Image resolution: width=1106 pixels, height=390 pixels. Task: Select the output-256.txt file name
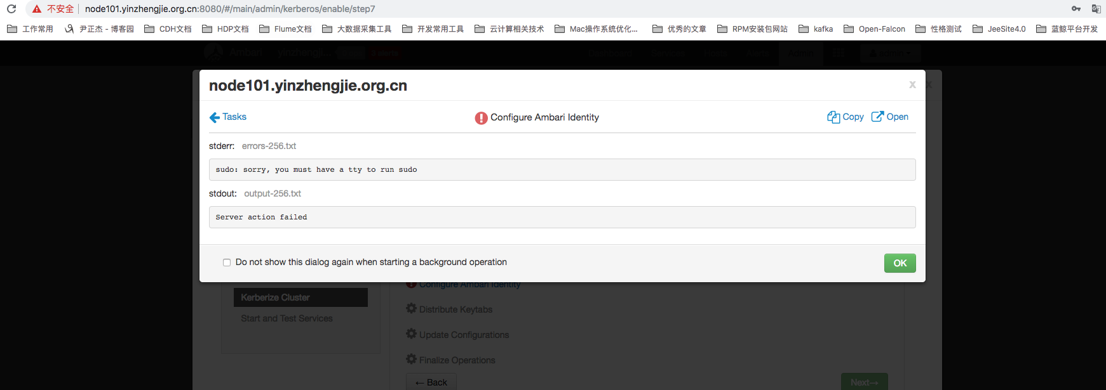click(273, 193)
